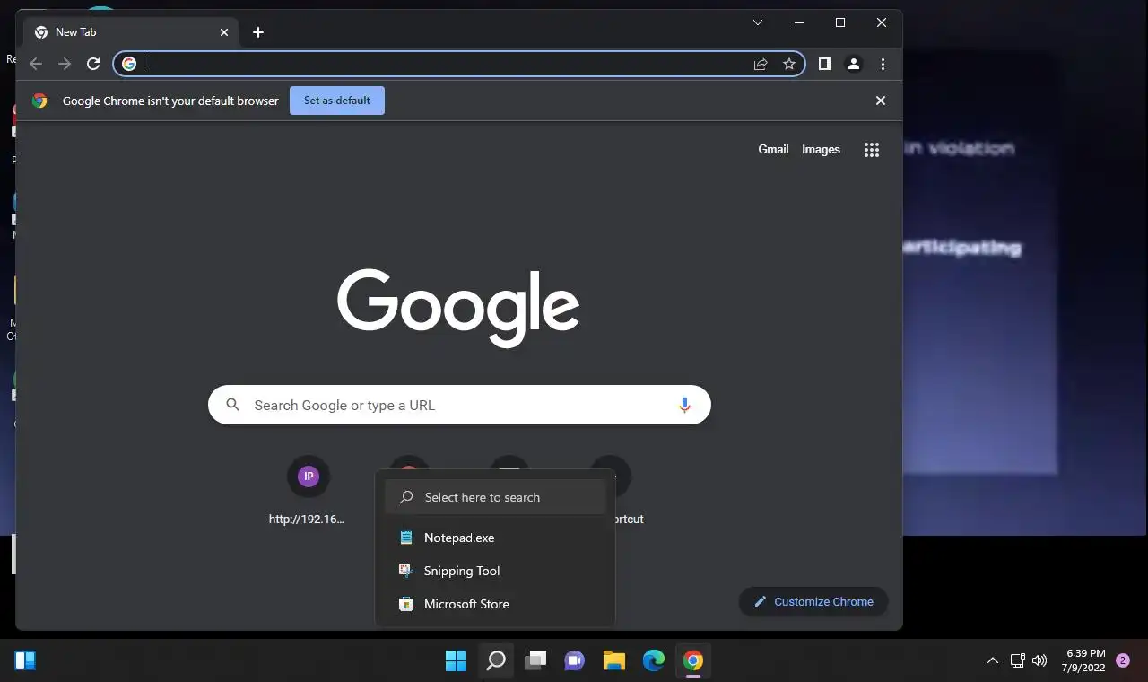Image resolution: width=1148 pixels, height=682 pixels.
Task: Select the New Tab tab
Action: pyautogui.click(x=131, y=32)
